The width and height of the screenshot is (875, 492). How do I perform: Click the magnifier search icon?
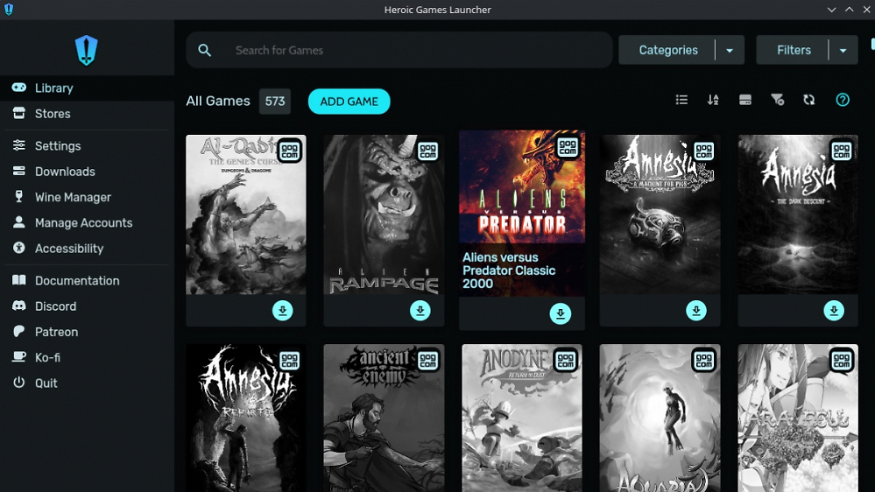(205, 50)
